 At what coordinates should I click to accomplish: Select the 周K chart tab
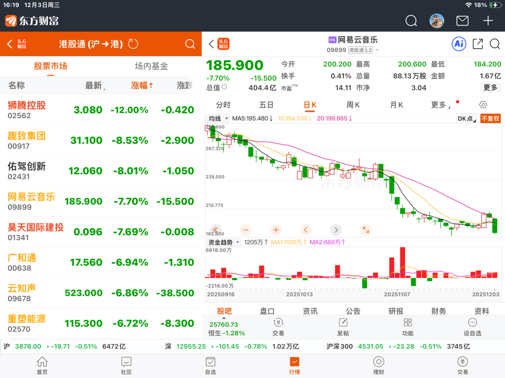[353, 105]
